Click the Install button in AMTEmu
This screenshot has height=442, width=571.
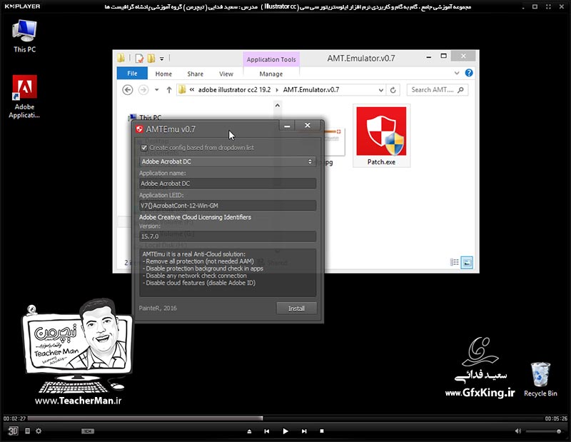click(x=296, y=308)
